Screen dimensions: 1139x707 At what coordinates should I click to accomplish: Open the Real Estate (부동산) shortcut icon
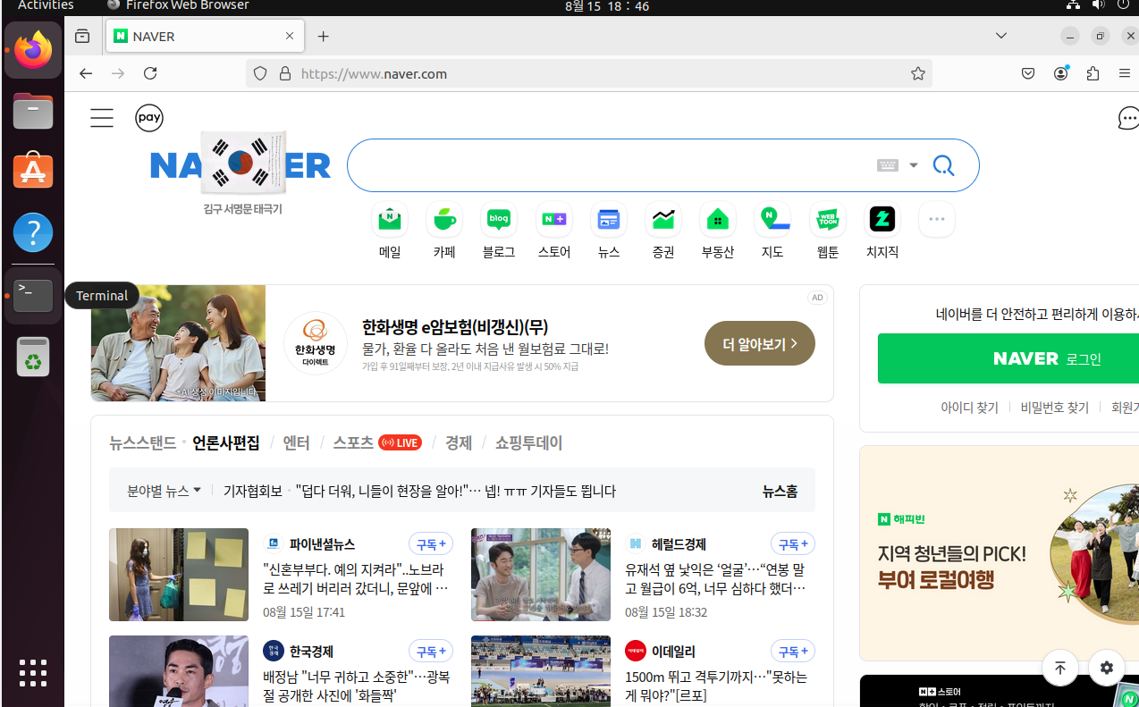tap(718, 219)
